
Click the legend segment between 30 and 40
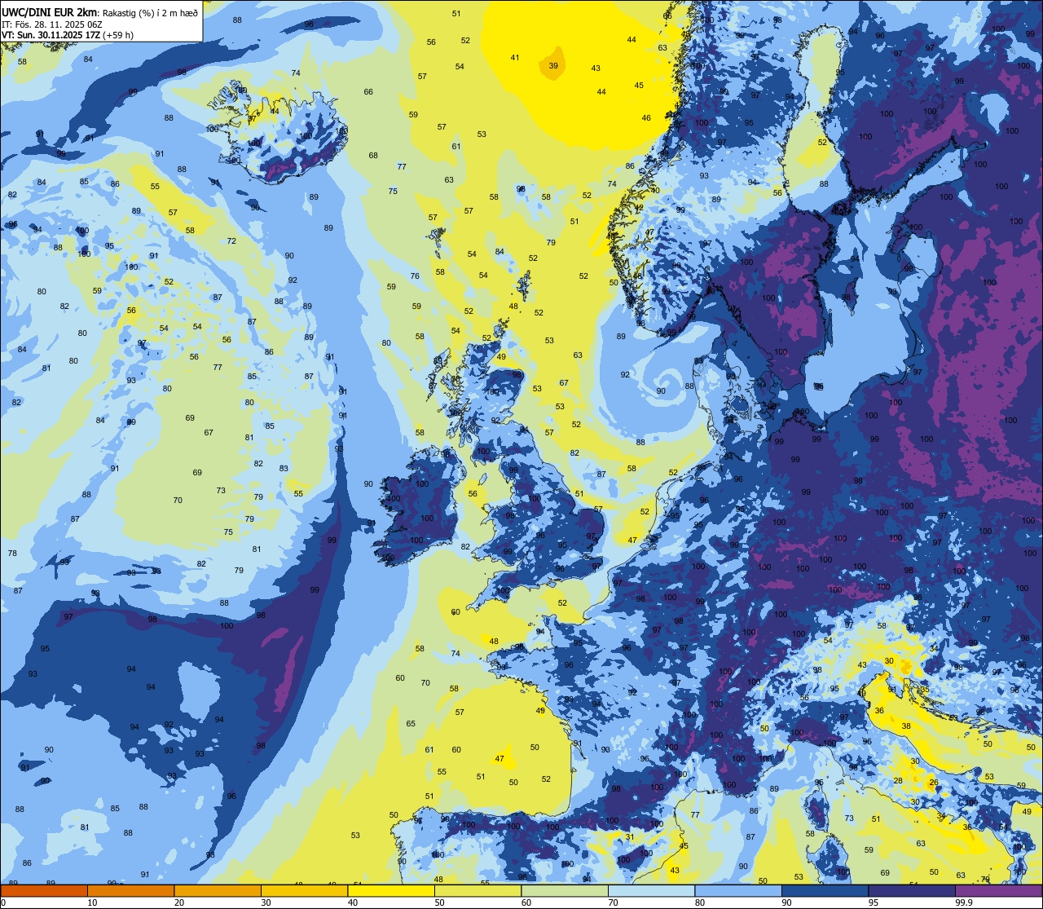304,891
